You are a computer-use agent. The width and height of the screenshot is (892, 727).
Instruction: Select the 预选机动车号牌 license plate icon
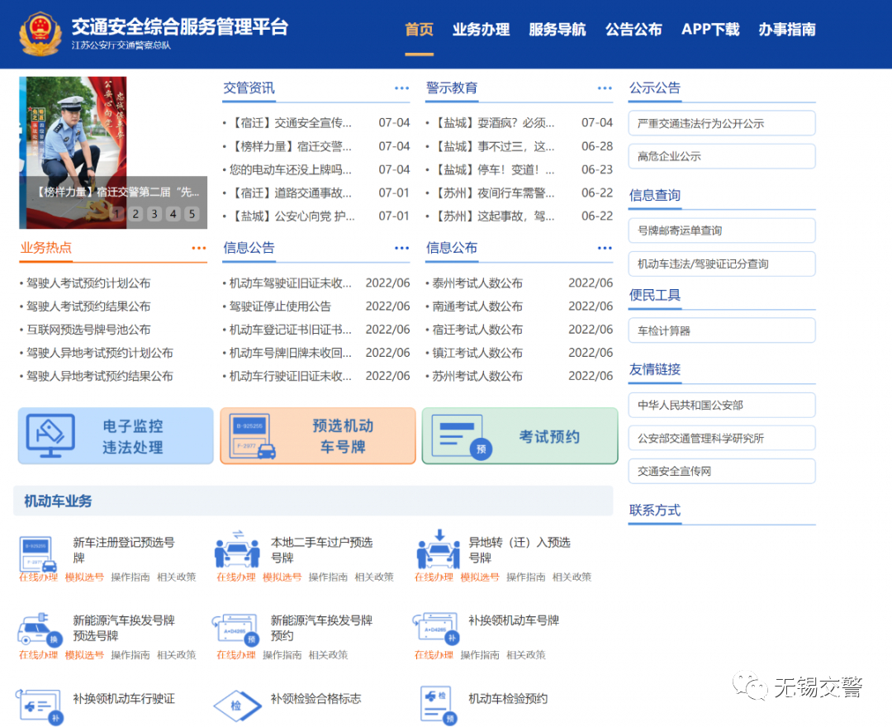tap(253, 436)
